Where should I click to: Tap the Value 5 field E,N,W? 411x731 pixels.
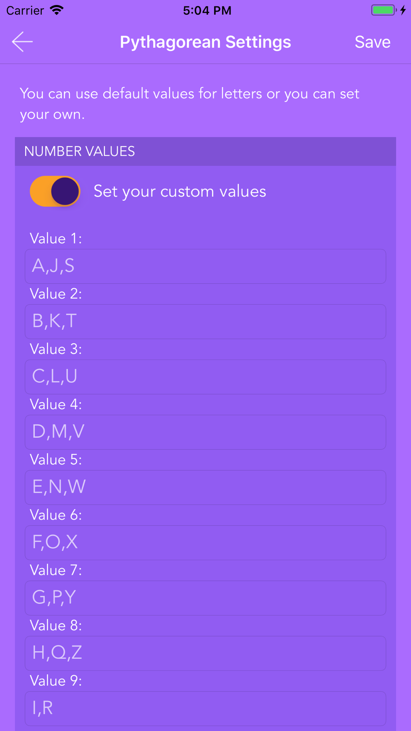click(205, 488)
